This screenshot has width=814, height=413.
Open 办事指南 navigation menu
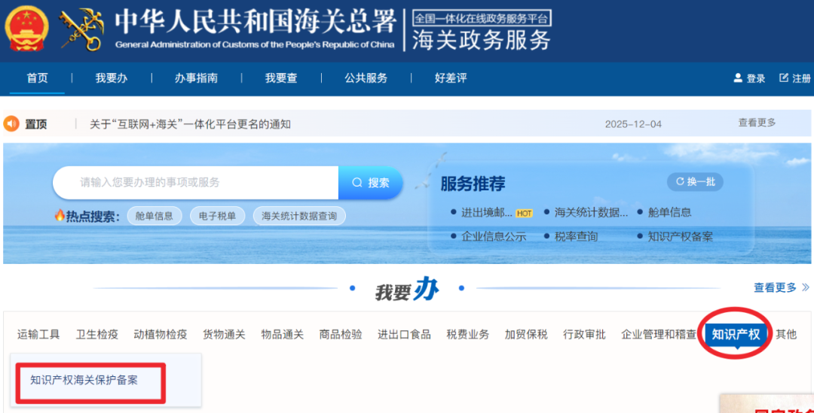pos(196,78)
